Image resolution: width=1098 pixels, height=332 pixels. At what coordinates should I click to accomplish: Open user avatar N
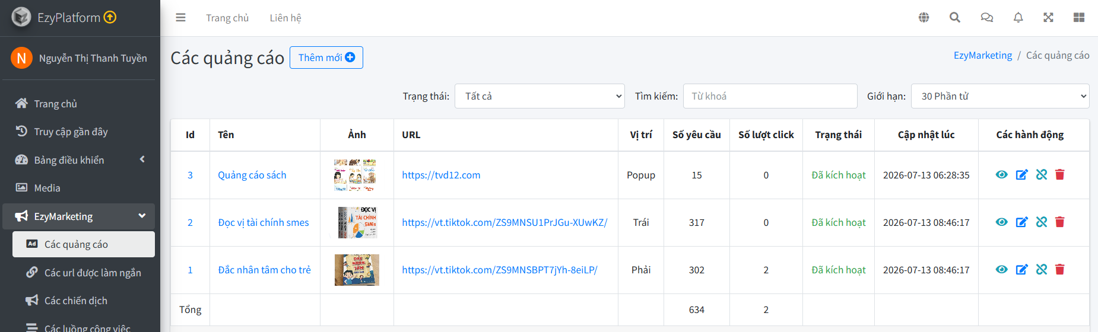click(21, 58)
